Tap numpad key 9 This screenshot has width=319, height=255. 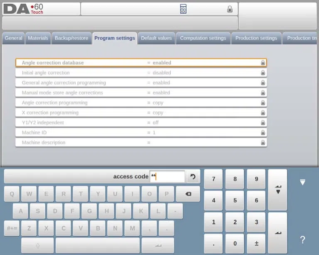pyautogui.click(x=256, y=179)
